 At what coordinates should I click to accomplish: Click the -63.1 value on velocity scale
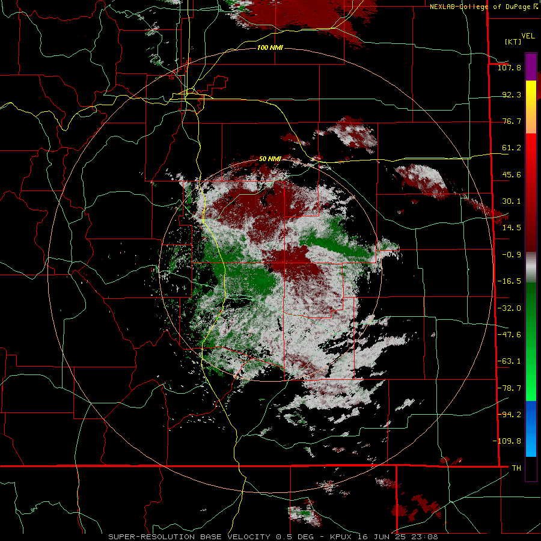click(x=509, y=361)
